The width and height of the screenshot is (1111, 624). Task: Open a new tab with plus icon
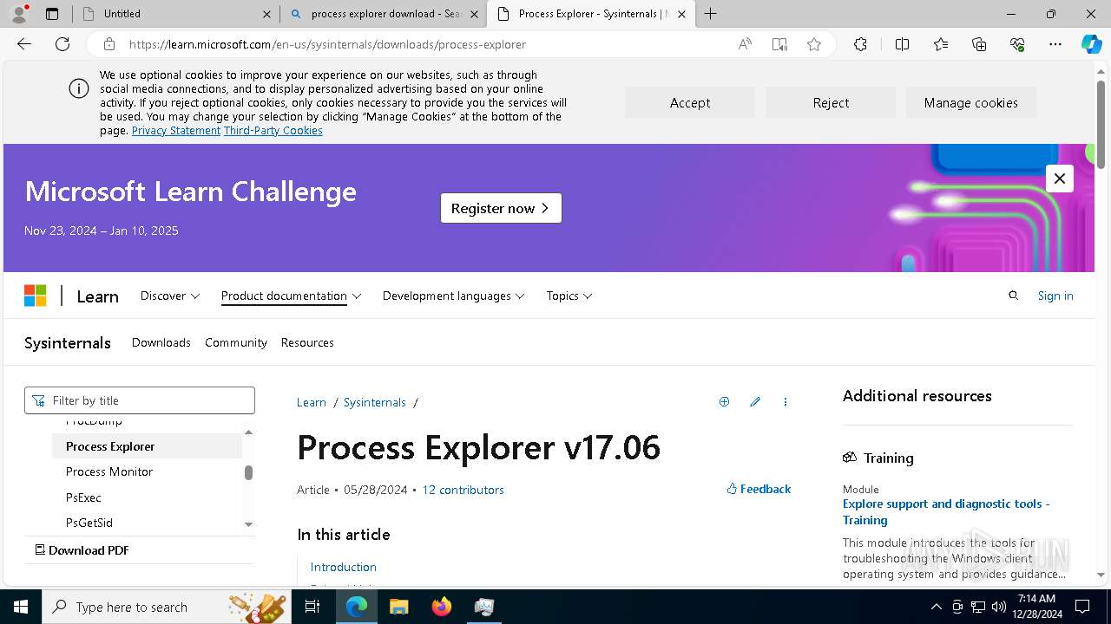pyautogui.click(x=710, y=14)
